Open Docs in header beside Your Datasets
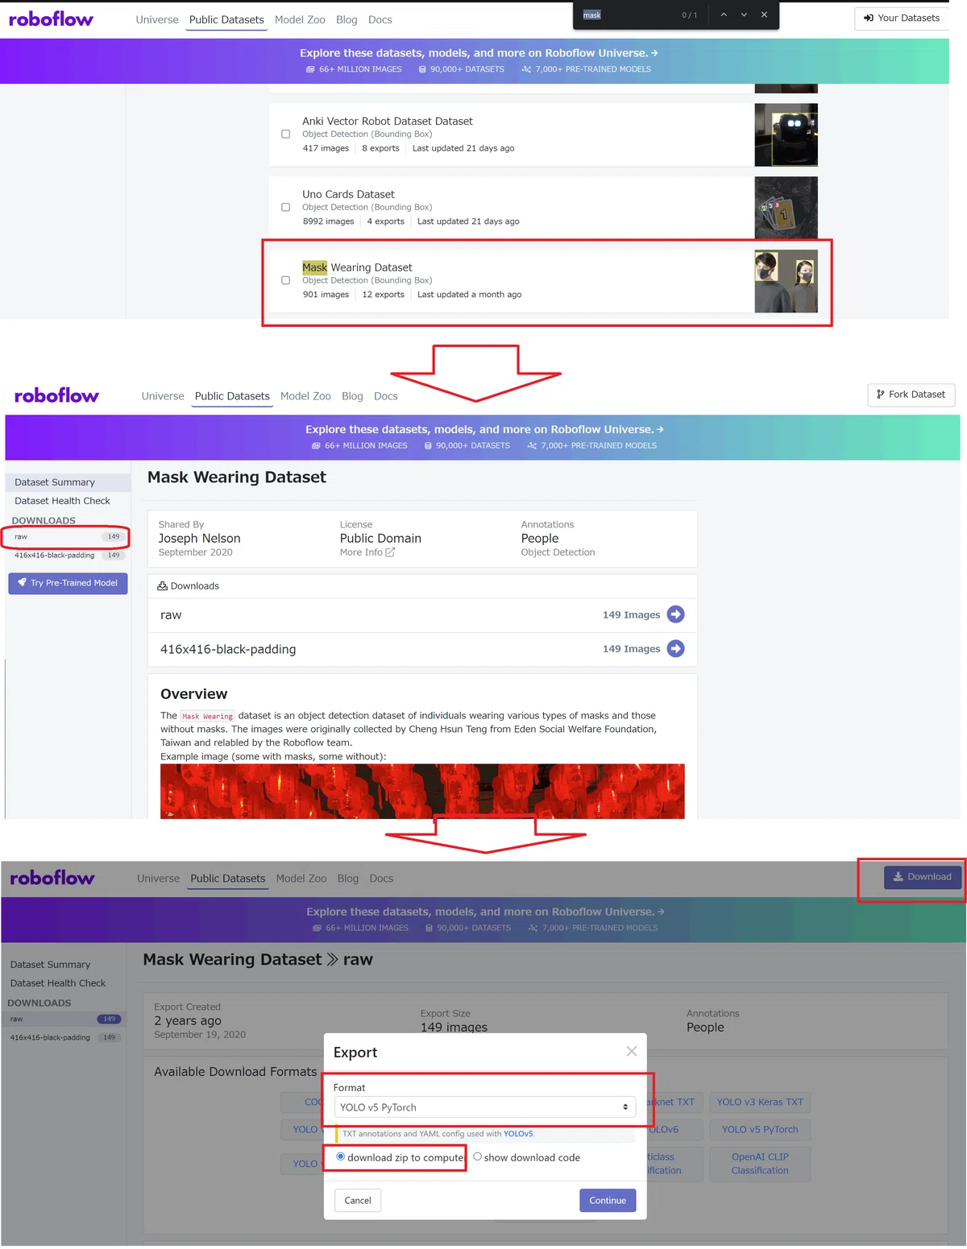The image size is (967, 1249). tap(380, 19)
